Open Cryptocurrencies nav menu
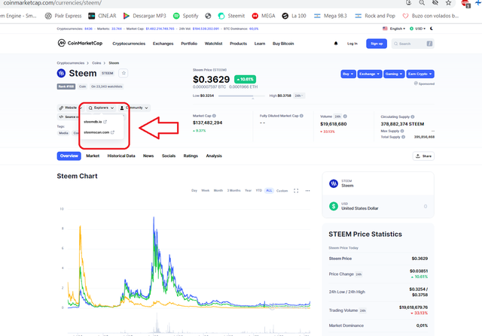The image size is (482, 336). tap(129, 44)
